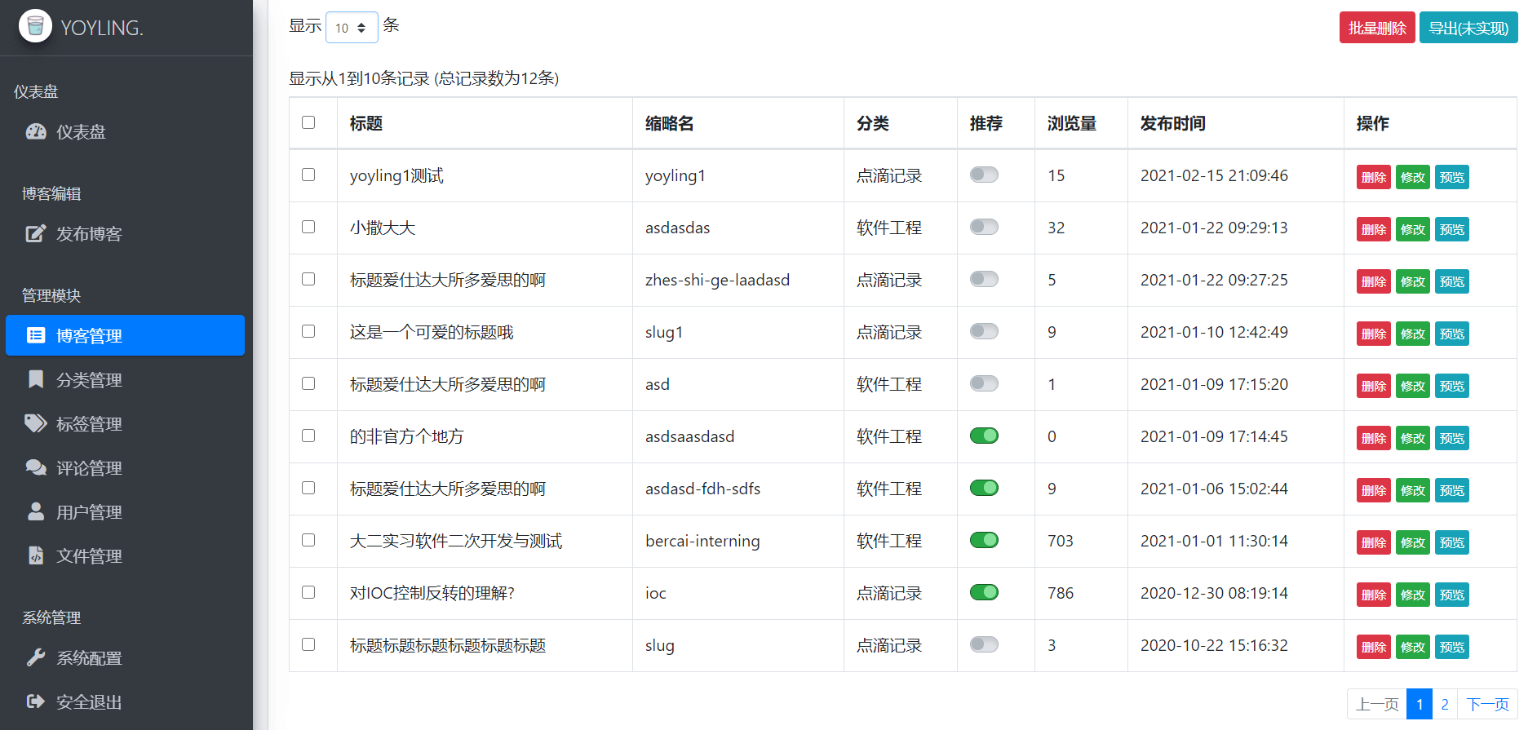The image size is (1537, 730).
Task: Check the 小撒大大 row checkbox
Action: point(308,227)
